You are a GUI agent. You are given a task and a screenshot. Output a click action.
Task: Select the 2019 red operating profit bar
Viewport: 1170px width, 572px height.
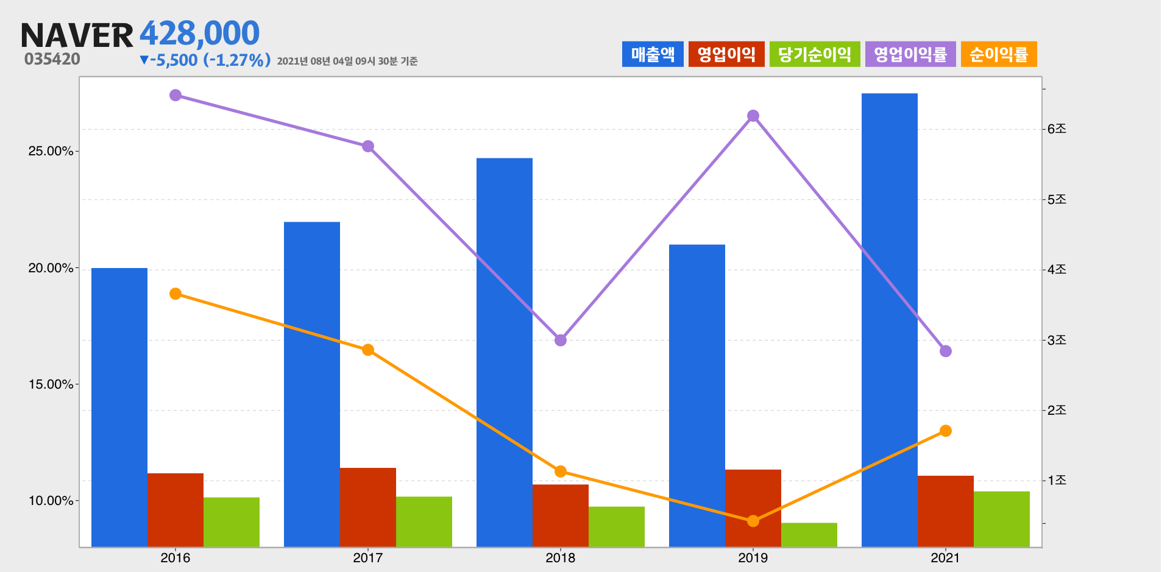tap(753, 508)
